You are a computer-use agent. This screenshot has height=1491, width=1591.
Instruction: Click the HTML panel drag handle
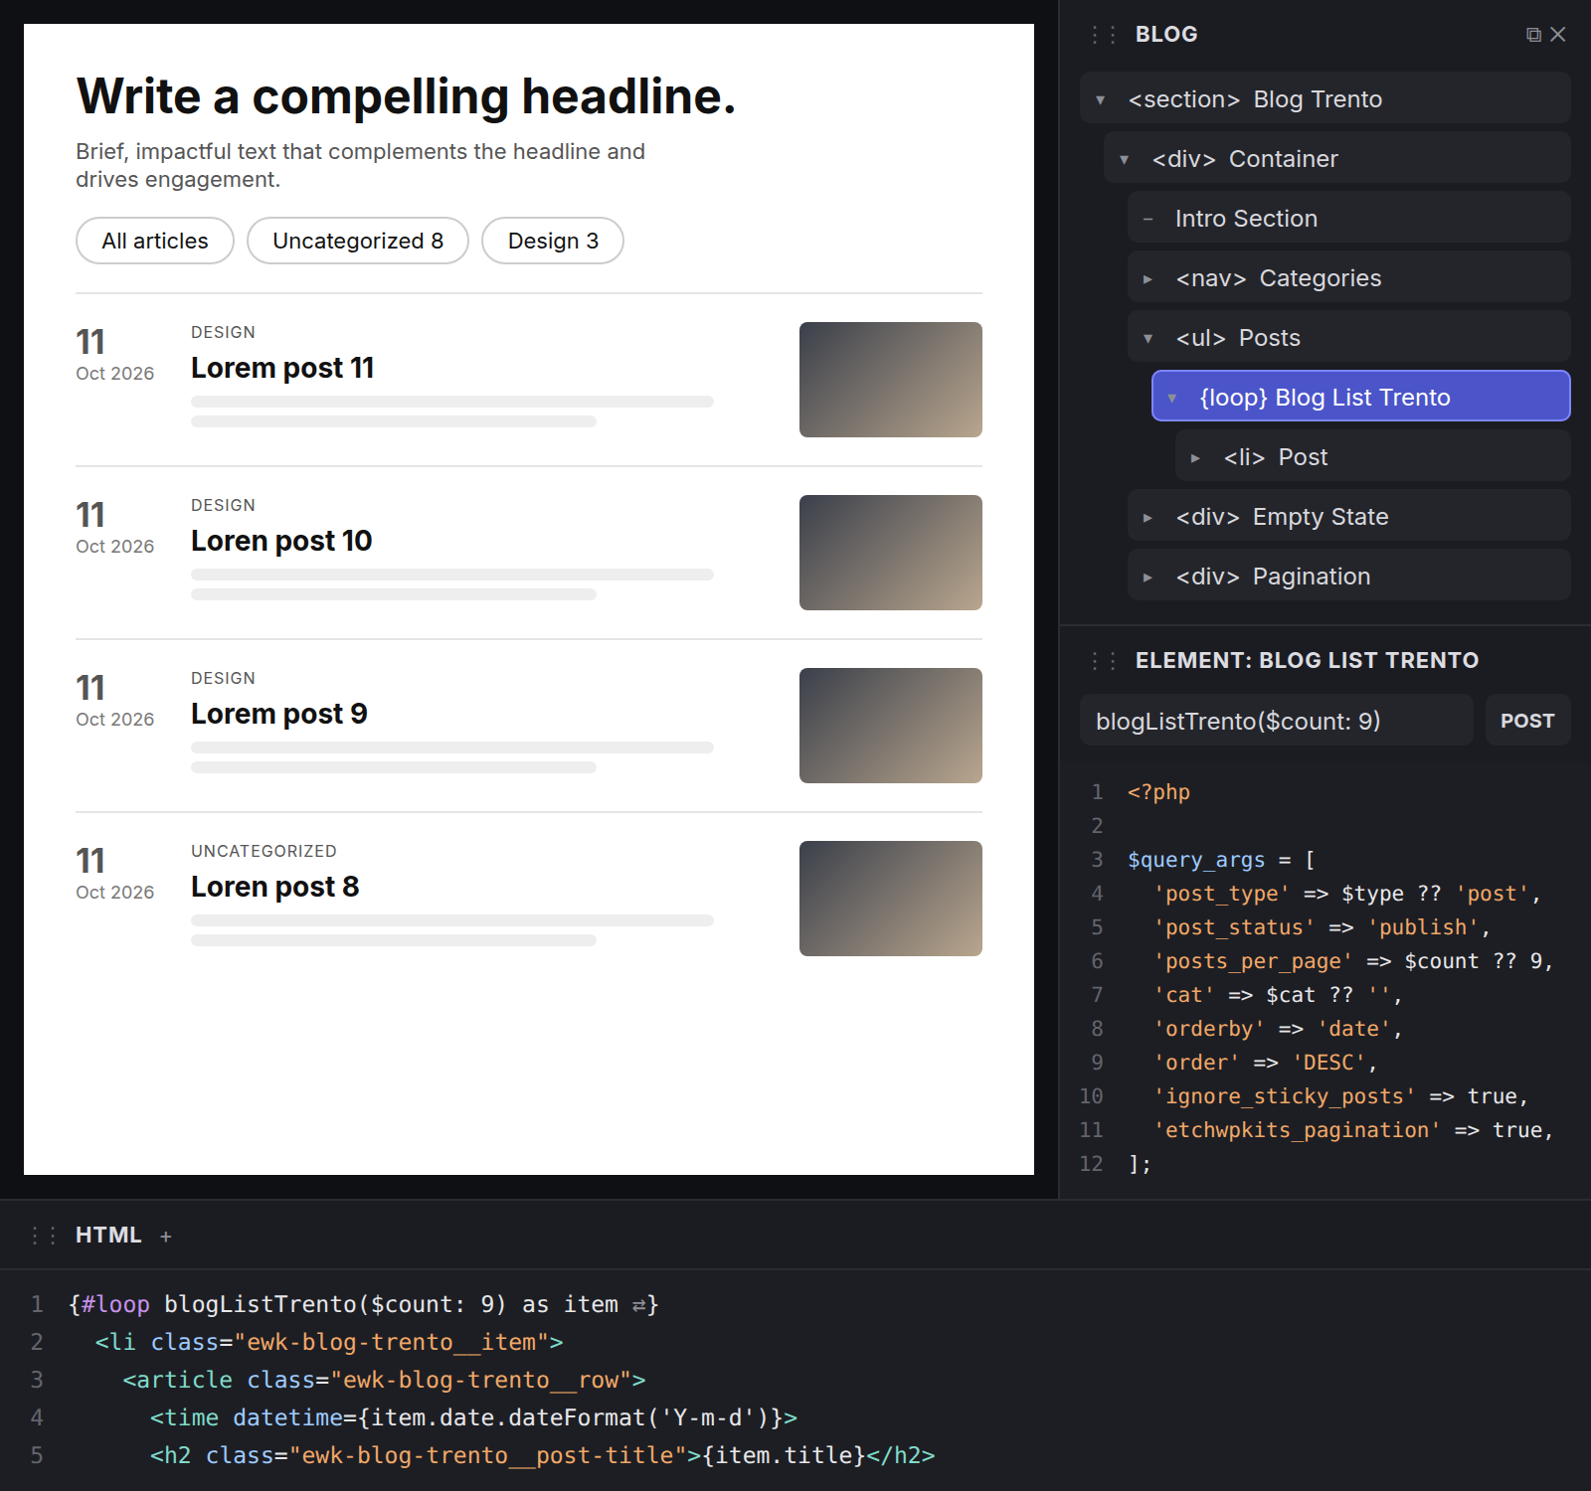(44, 1236)
